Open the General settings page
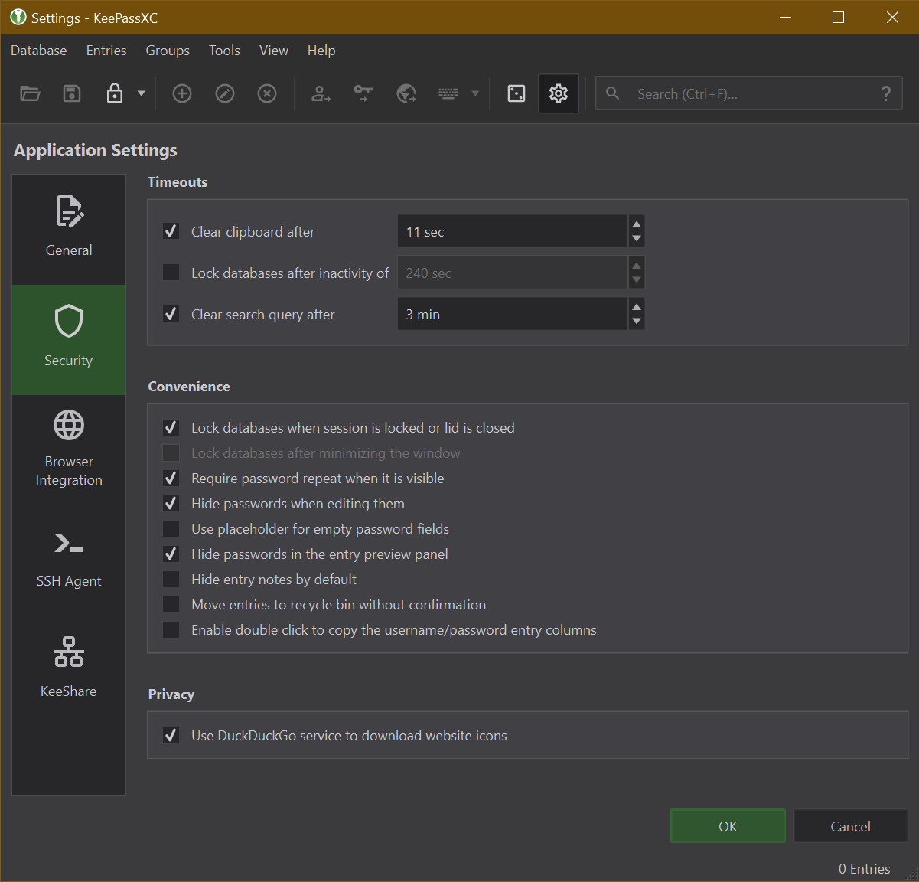 tap(69, 230)
